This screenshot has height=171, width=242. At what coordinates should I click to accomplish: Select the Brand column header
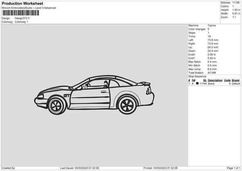236,80
